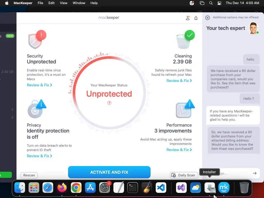
Task: Click the Privacy lock icon
Action: click(x=37, y=109)
